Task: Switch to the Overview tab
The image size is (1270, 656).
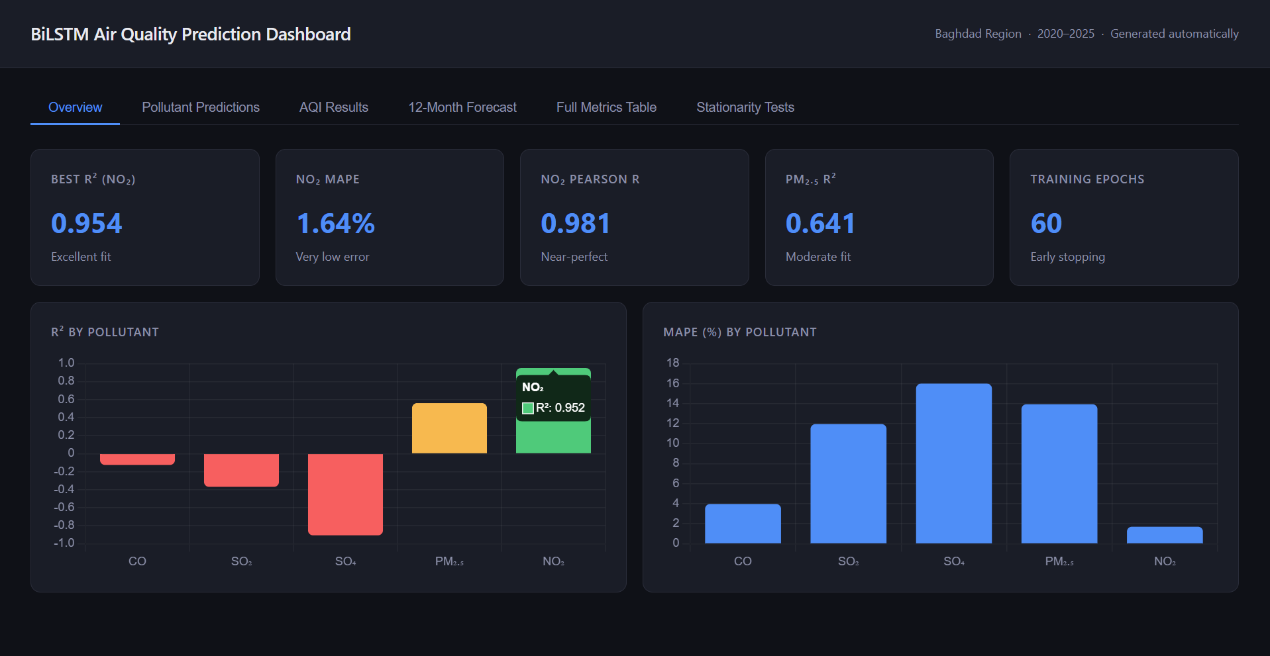Action: pyautogui.click(x=75, y=107)
